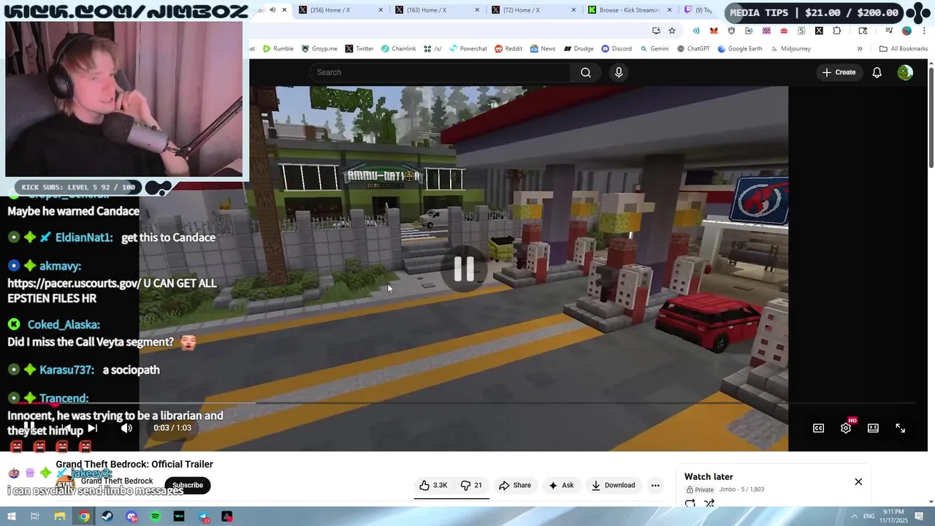Open Rumble bookmark
The image size is (935, 526).
point(278,49)
